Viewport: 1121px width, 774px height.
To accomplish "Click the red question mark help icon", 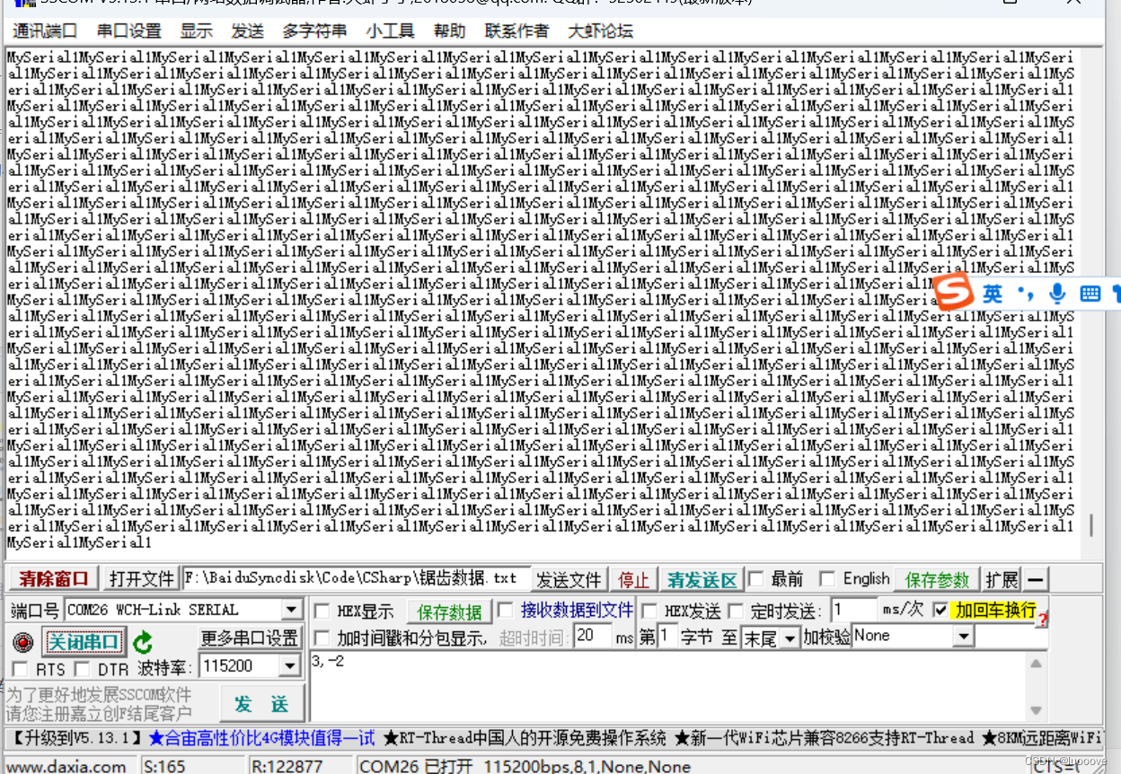I will click(1043, 620).
